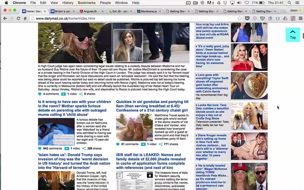The height and width of the screenshot is (190, 304).
Task: Bookmark this page with the star icon
Action: (240, 18)
